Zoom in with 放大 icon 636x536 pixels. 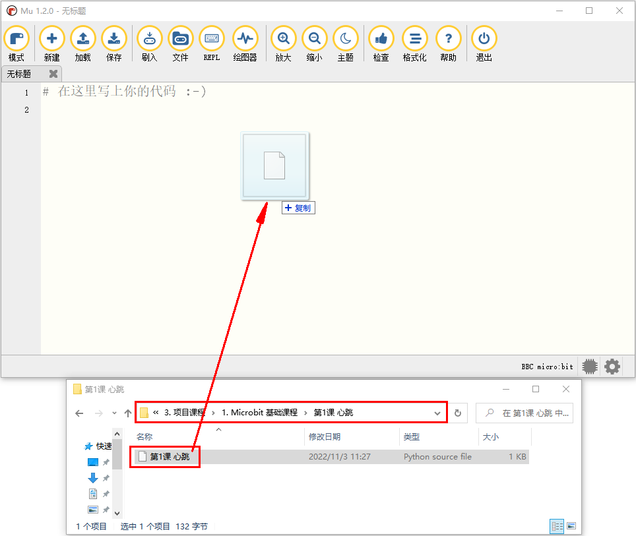point(284,44)
